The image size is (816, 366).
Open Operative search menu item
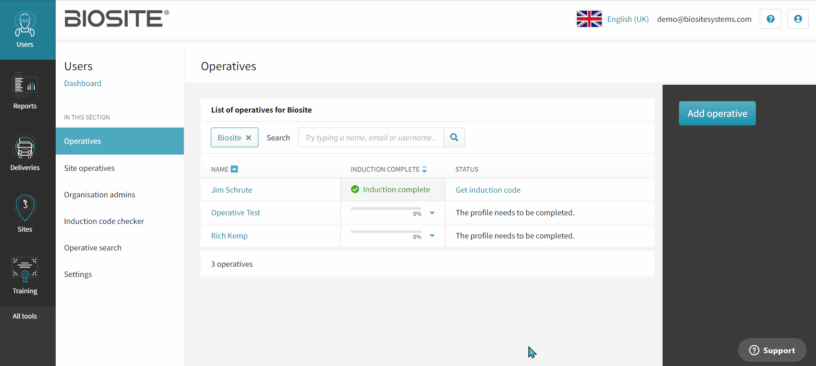coord(120,248)
